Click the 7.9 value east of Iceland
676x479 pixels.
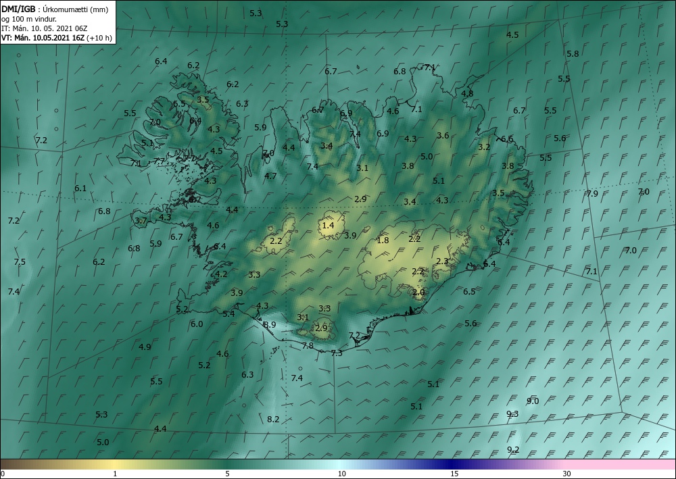tap(592, 193)
